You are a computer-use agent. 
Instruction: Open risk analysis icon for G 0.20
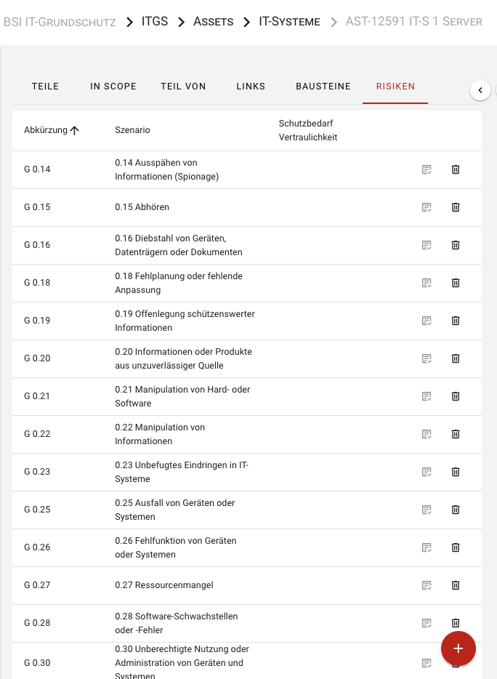[427, 358]
